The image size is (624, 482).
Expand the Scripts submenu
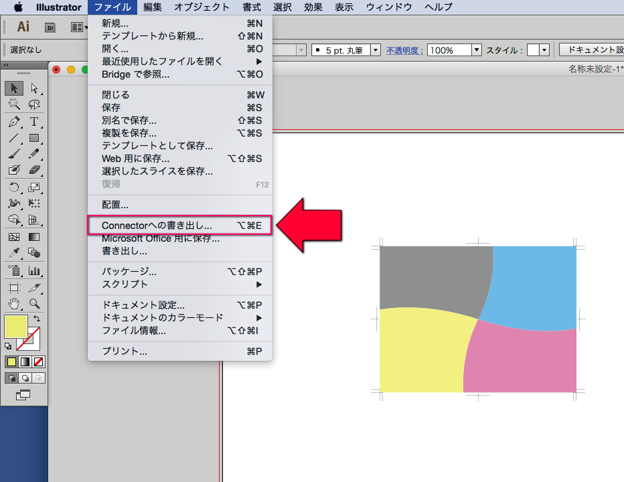(x=180, y=285)
